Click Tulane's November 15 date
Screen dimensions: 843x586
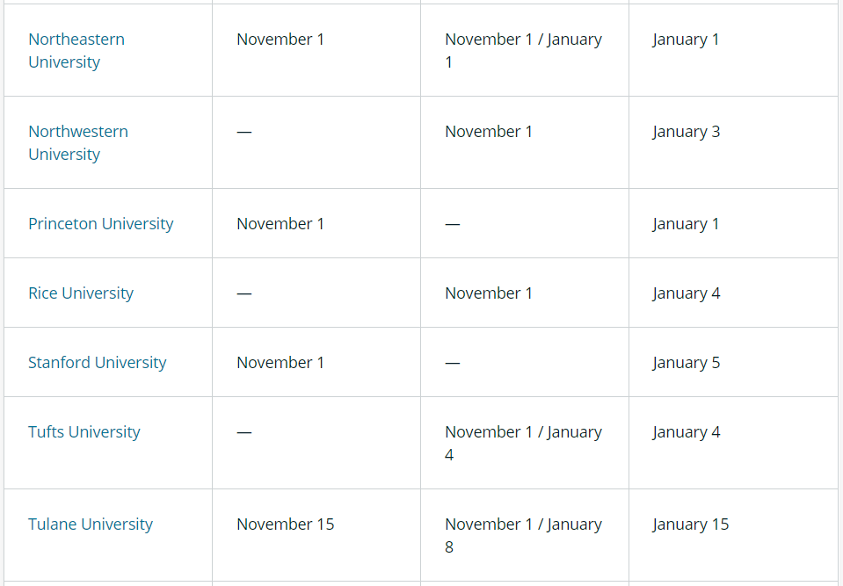(x=286, y=525)
